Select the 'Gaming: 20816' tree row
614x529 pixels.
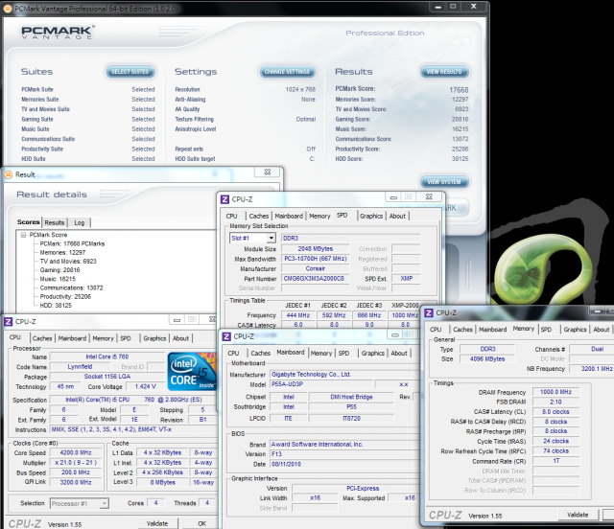(x=59, y=270)
